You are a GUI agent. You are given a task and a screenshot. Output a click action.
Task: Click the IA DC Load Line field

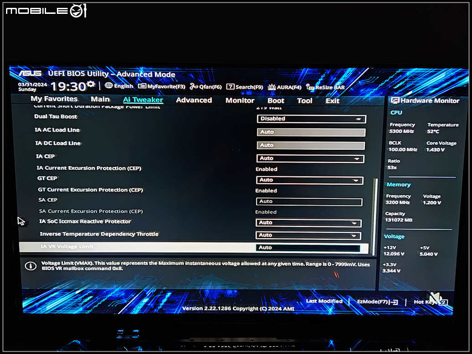[x=310, y=145]
